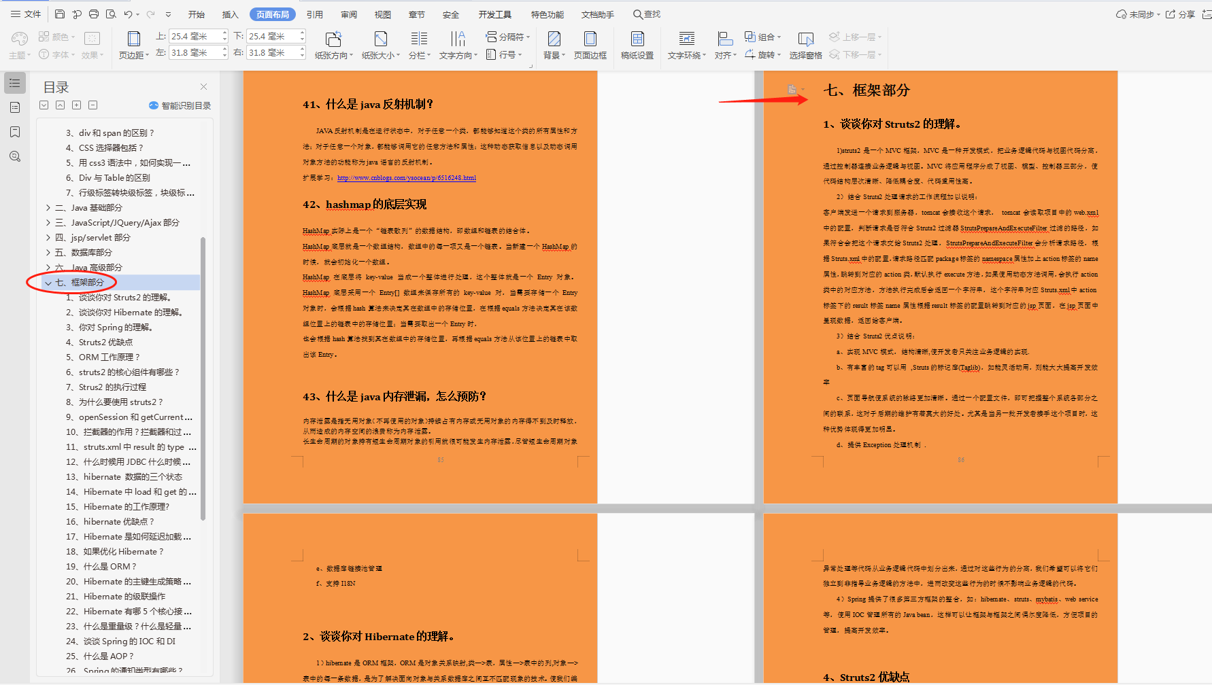Open the 文件 file menu
The width and height of the screenshot is (1212, 685).
(x=26, y=14)
